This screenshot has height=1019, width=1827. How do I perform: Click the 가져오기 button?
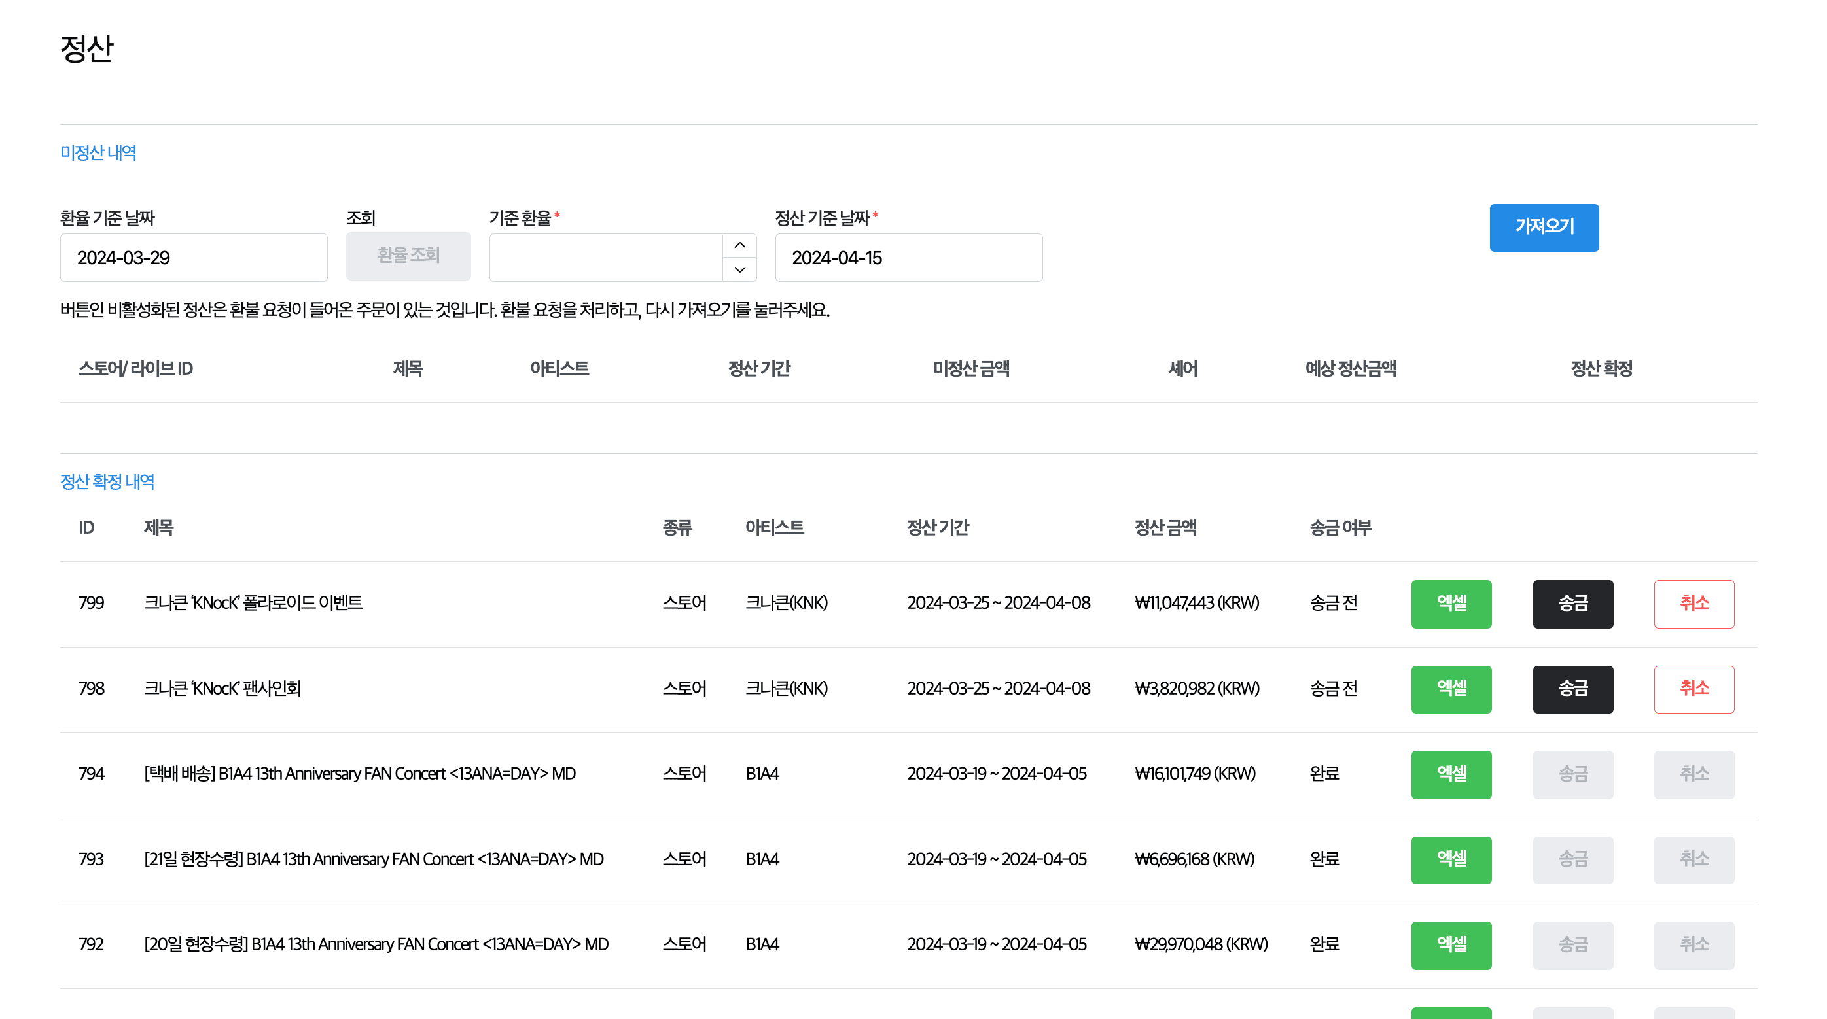[x=1544, y=228]
